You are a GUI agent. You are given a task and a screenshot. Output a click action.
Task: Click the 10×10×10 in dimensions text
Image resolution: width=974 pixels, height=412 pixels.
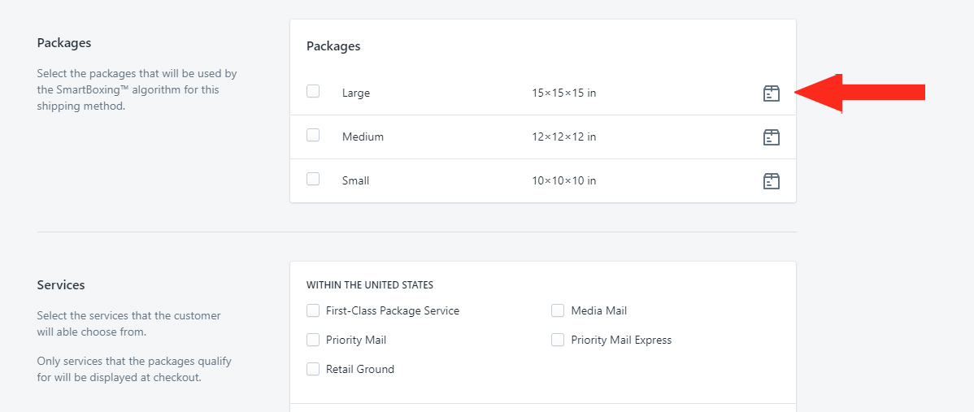(x=564, y=181)
